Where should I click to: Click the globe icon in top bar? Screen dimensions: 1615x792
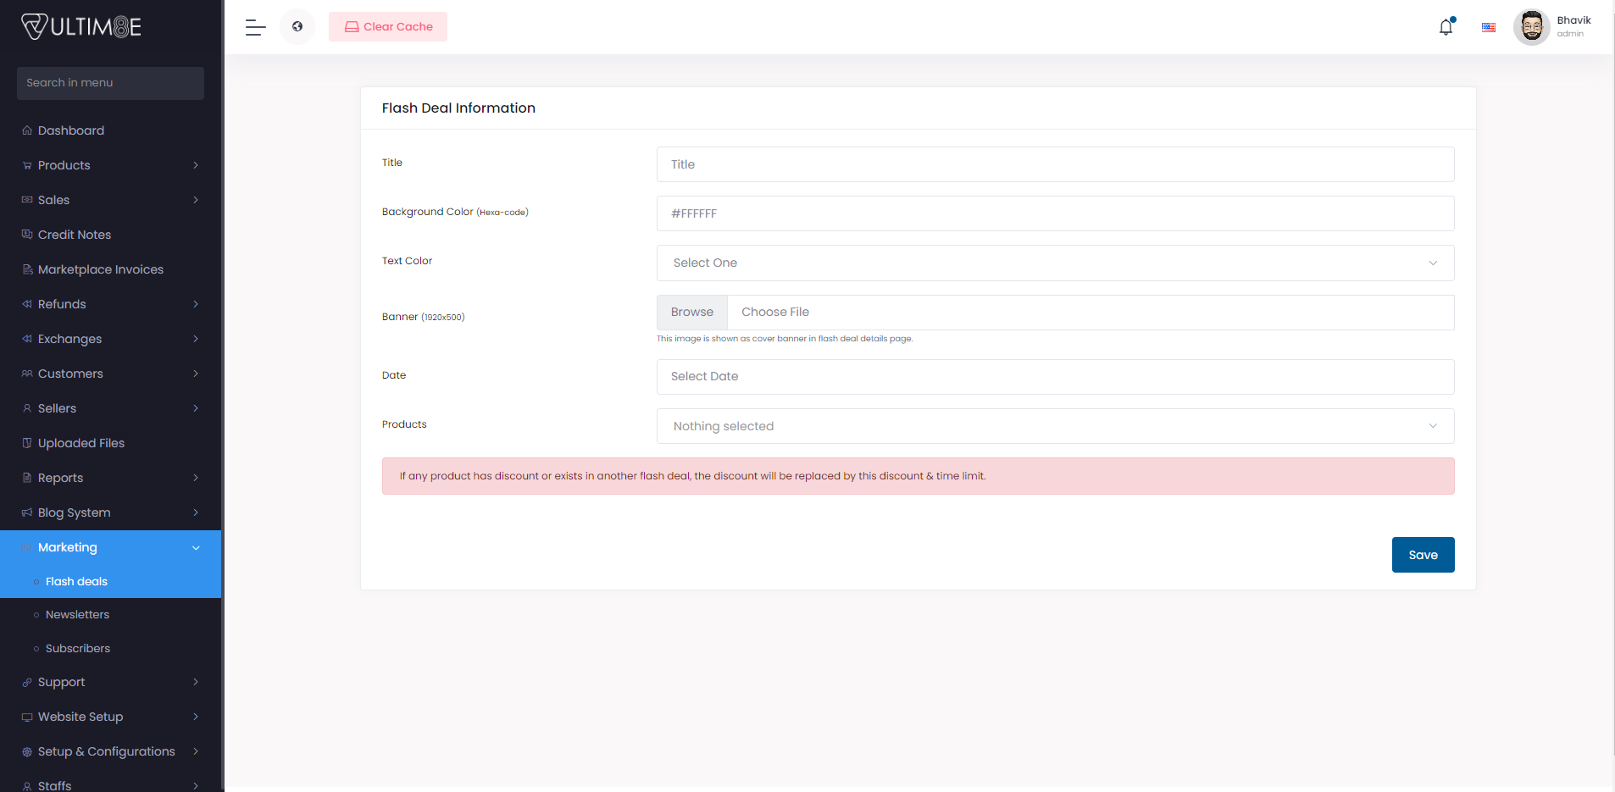[297, 27]
